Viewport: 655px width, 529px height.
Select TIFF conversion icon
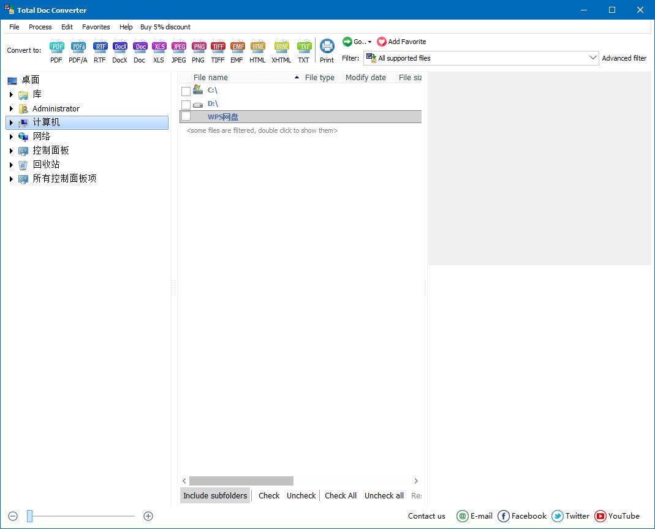click(218, 51)
